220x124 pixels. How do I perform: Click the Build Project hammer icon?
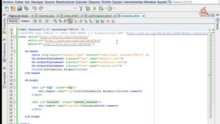81,8
